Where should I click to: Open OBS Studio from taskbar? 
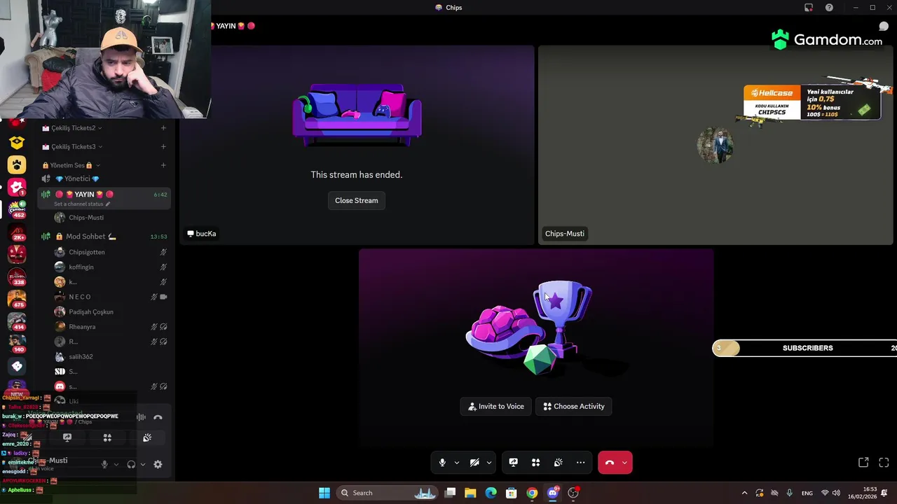[573, 493]
